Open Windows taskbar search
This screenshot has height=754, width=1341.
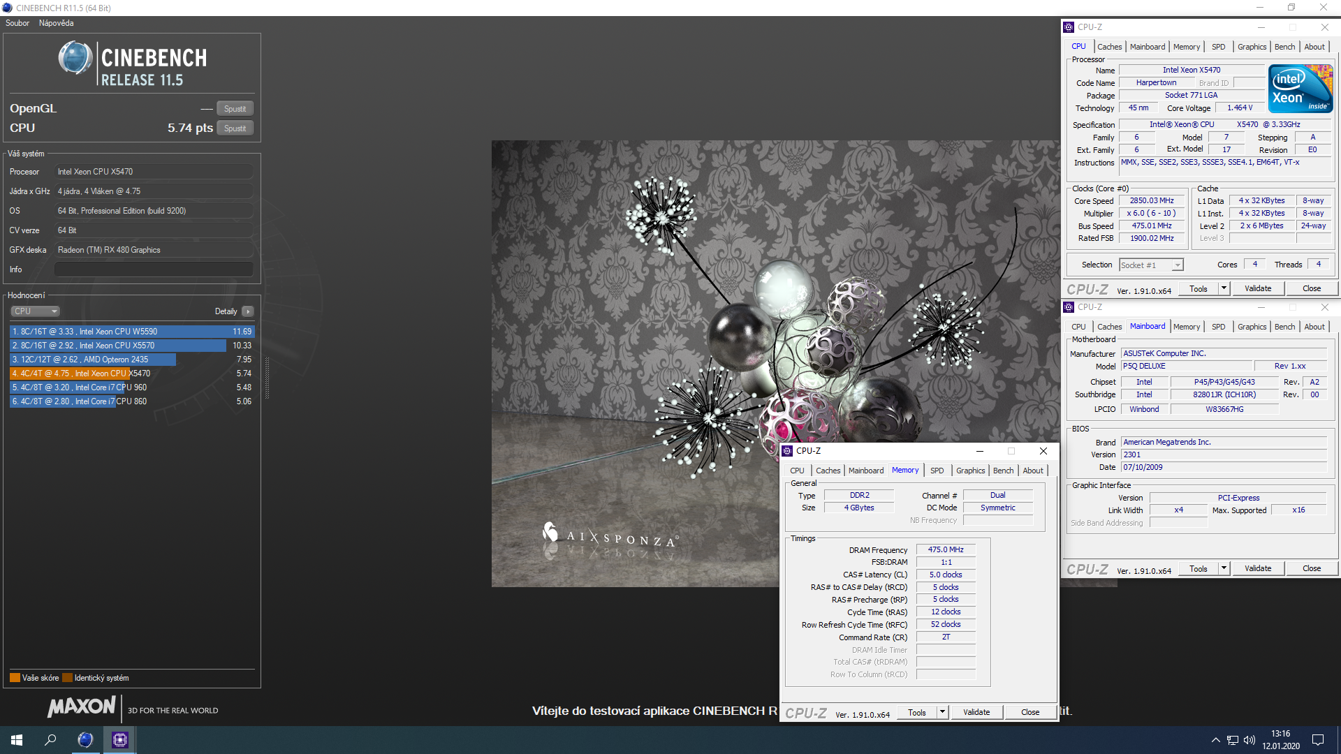[50, 740]
